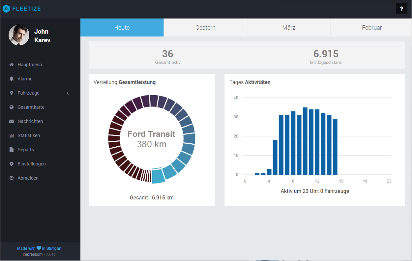412x261 pixels.
Task: Open help via the question mark icon
Action: (401, 9)
